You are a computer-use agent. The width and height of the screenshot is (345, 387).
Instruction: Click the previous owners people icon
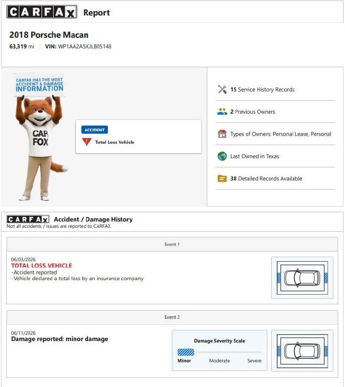222,112
